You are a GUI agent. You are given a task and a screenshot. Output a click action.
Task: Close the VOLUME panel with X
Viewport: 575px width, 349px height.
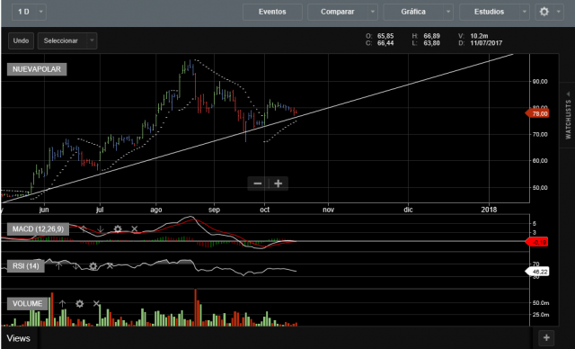tap(96, 303)
